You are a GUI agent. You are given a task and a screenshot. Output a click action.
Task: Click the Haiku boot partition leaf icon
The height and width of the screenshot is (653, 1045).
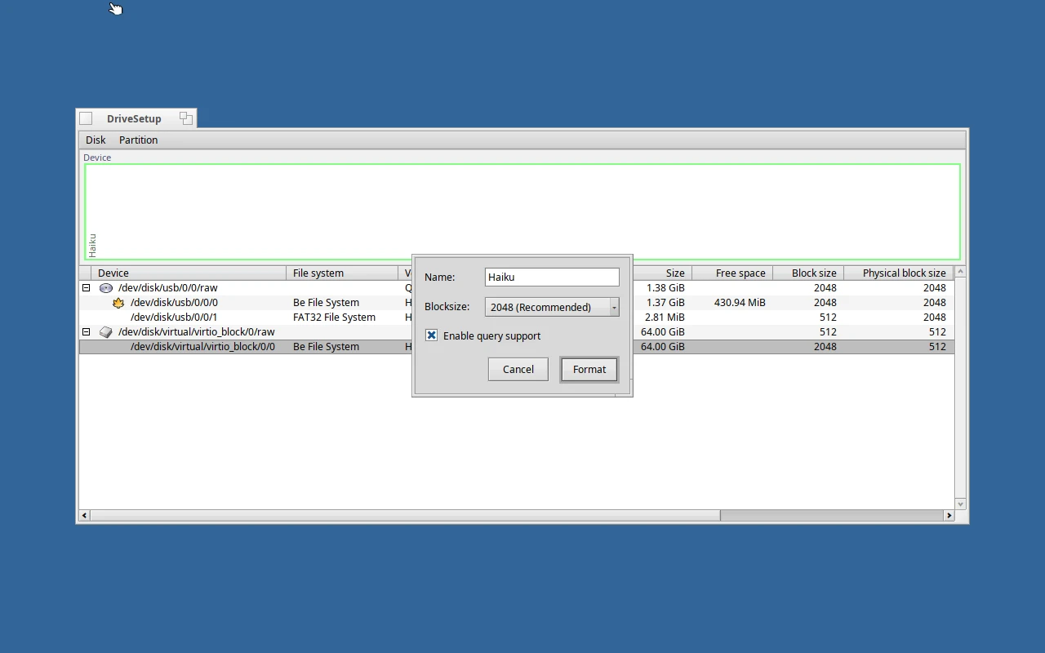(x=118, y=303)
